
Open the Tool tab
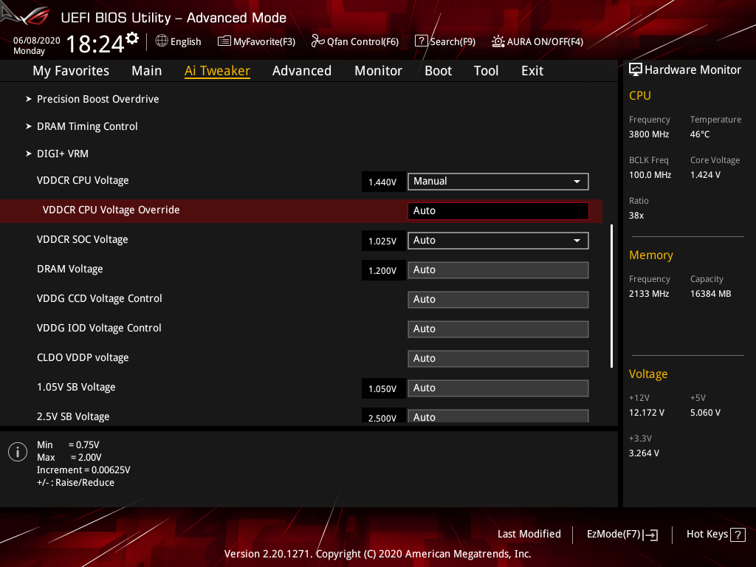(x=486, y=71)
